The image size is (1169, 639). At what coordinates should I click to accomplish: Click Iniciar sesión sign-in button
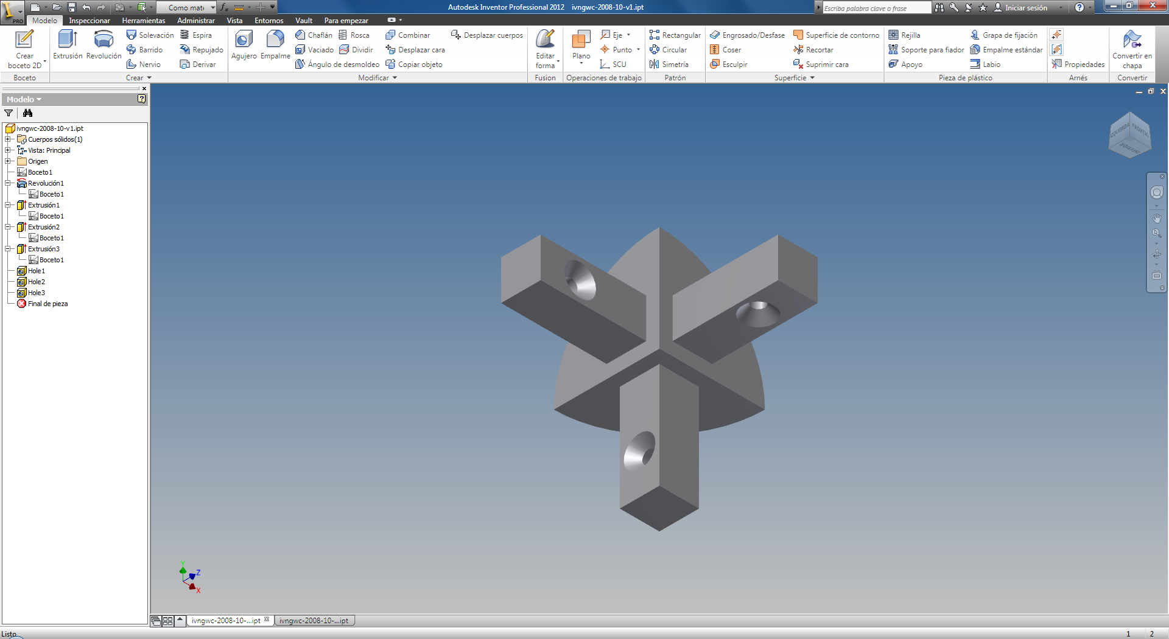(x=1020, y=8)
